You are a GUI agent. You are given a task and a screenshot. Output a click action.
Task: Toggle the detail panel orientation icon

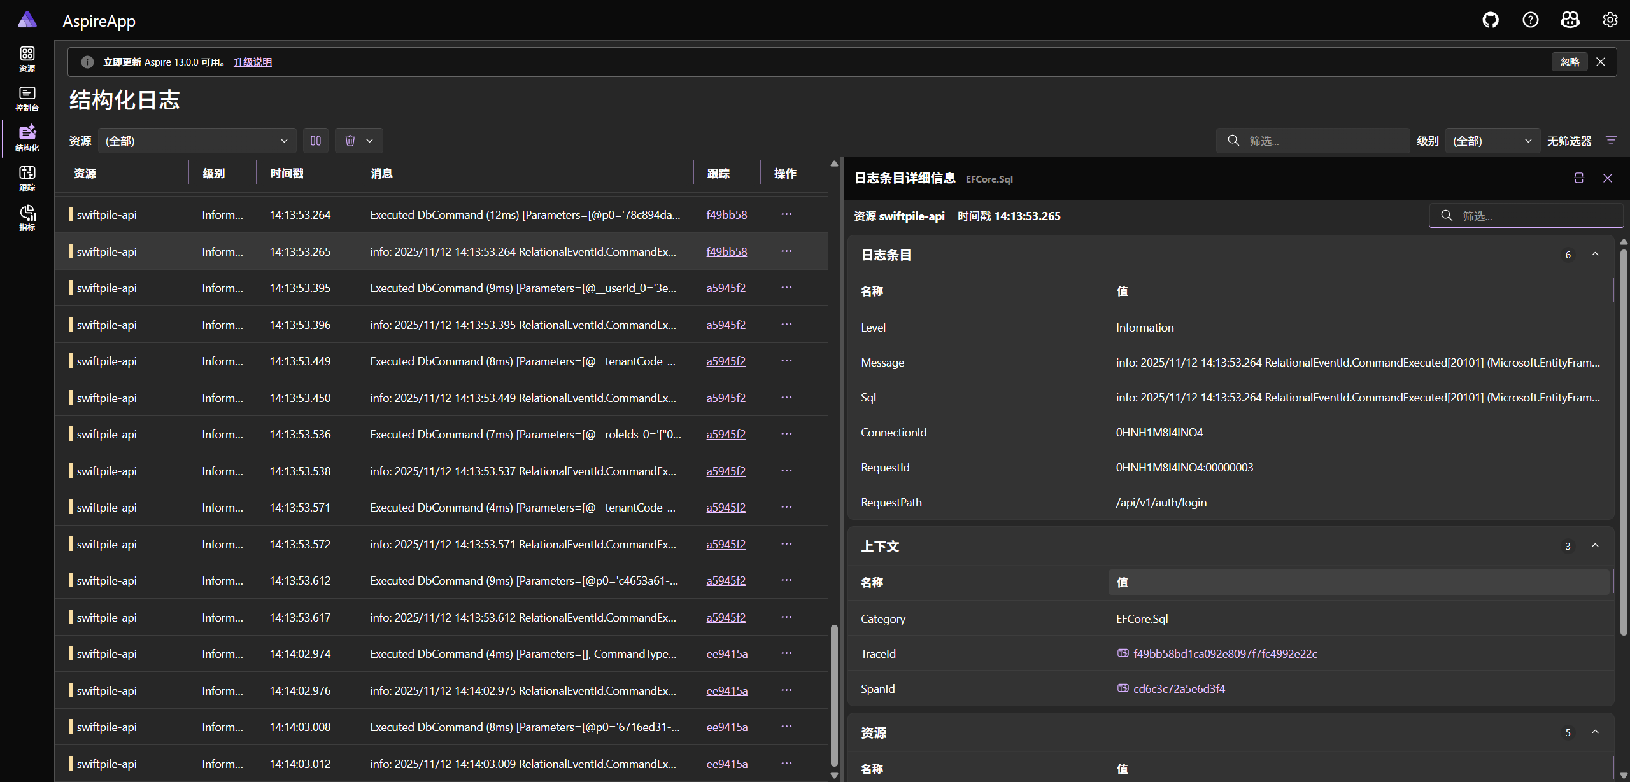(1578, 178)
